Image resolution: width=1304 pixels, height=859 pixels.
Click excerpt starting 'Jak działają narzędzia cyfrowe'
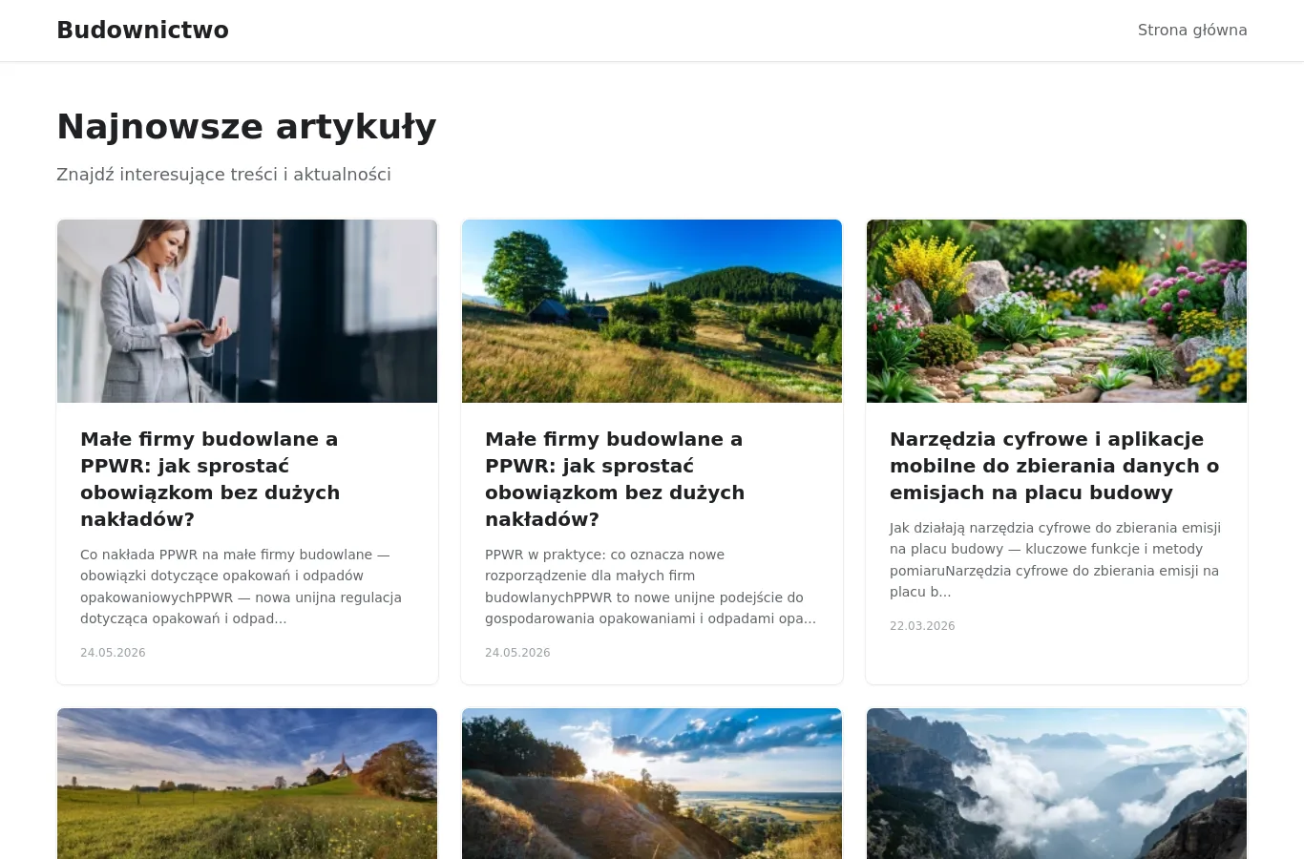(x=1055, y=559)
